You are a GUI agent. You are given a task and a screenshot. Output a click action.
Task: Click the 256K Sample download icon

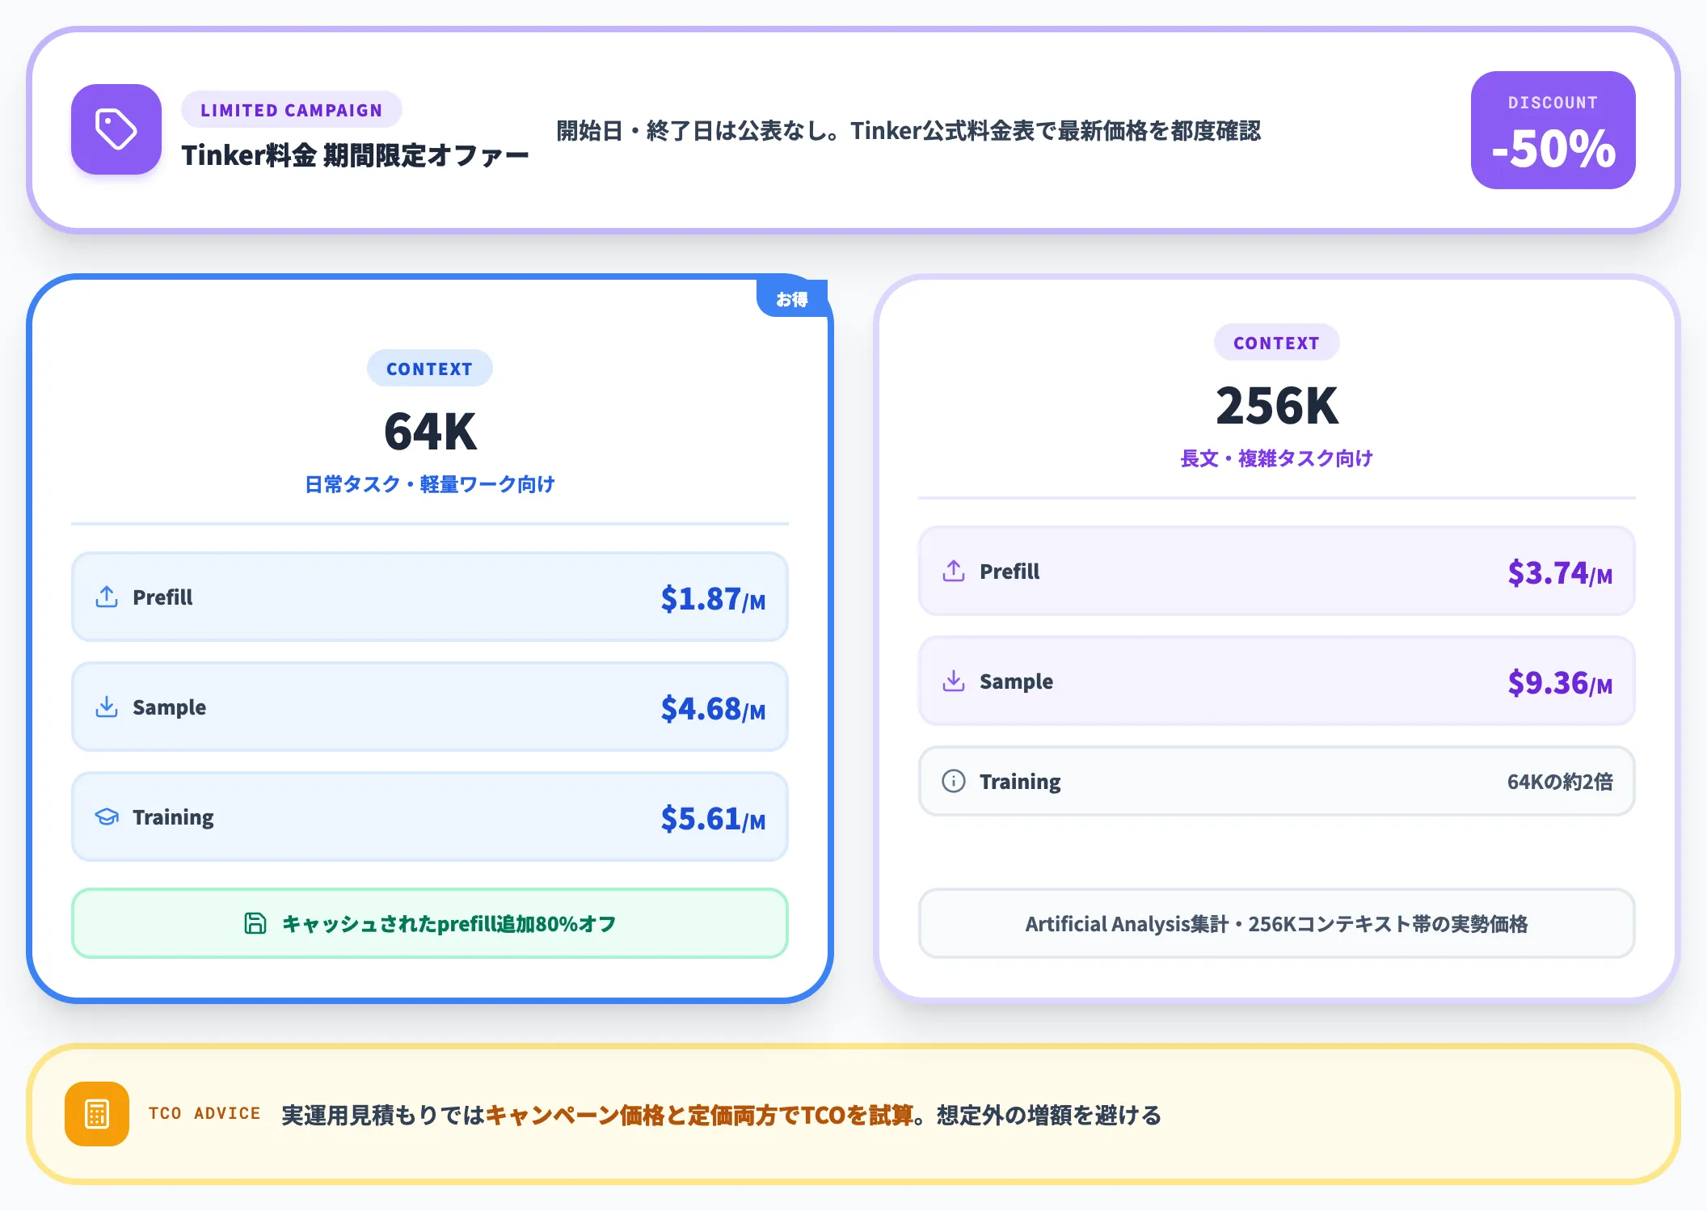click(954, 681)
